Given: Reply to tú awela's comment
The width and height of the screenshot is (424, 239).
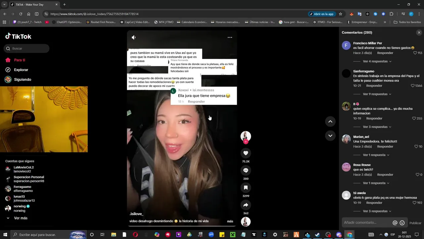Looking at the screenshot, I should coord(374,203).
